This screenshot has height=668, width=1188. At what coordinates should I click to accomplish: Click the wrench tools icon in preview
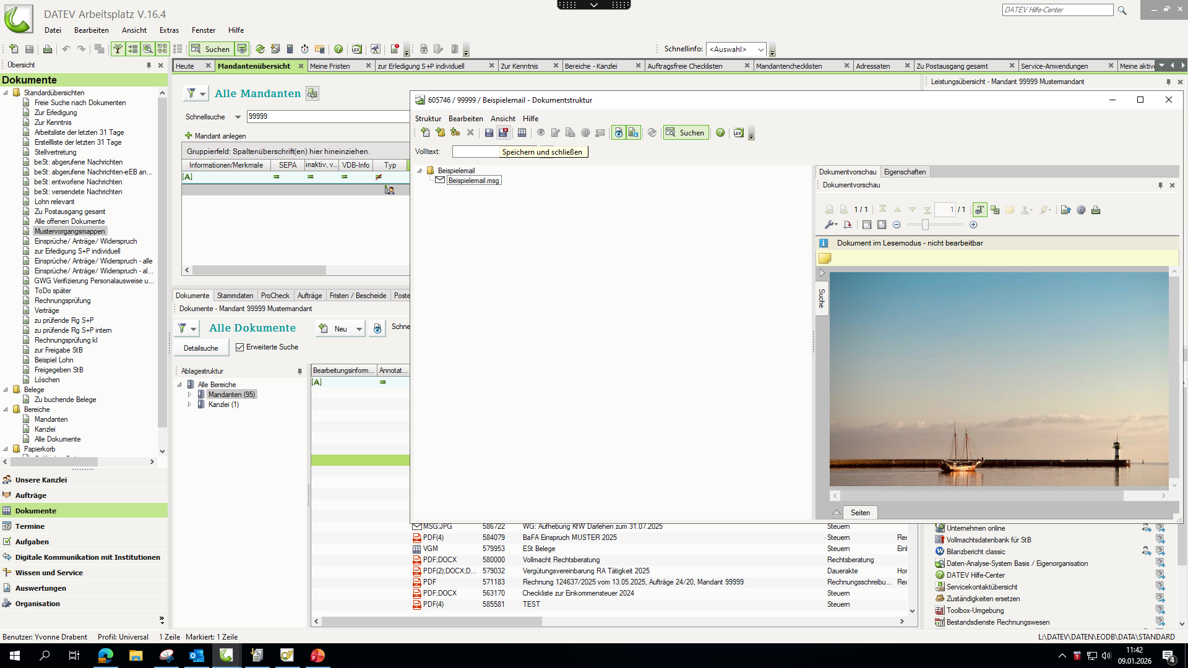830,225
